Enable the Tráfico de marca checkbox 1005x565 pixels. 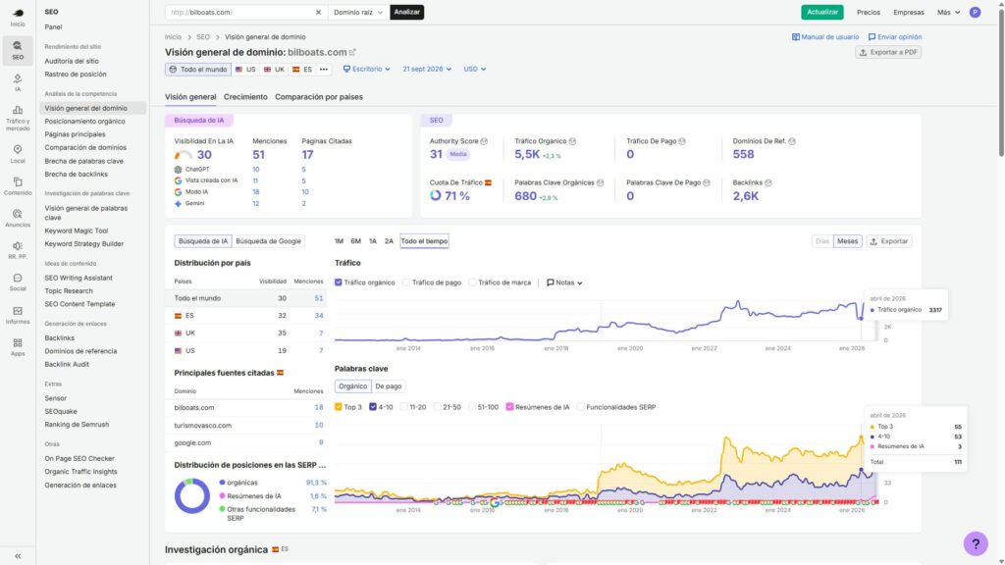(472, 282)
